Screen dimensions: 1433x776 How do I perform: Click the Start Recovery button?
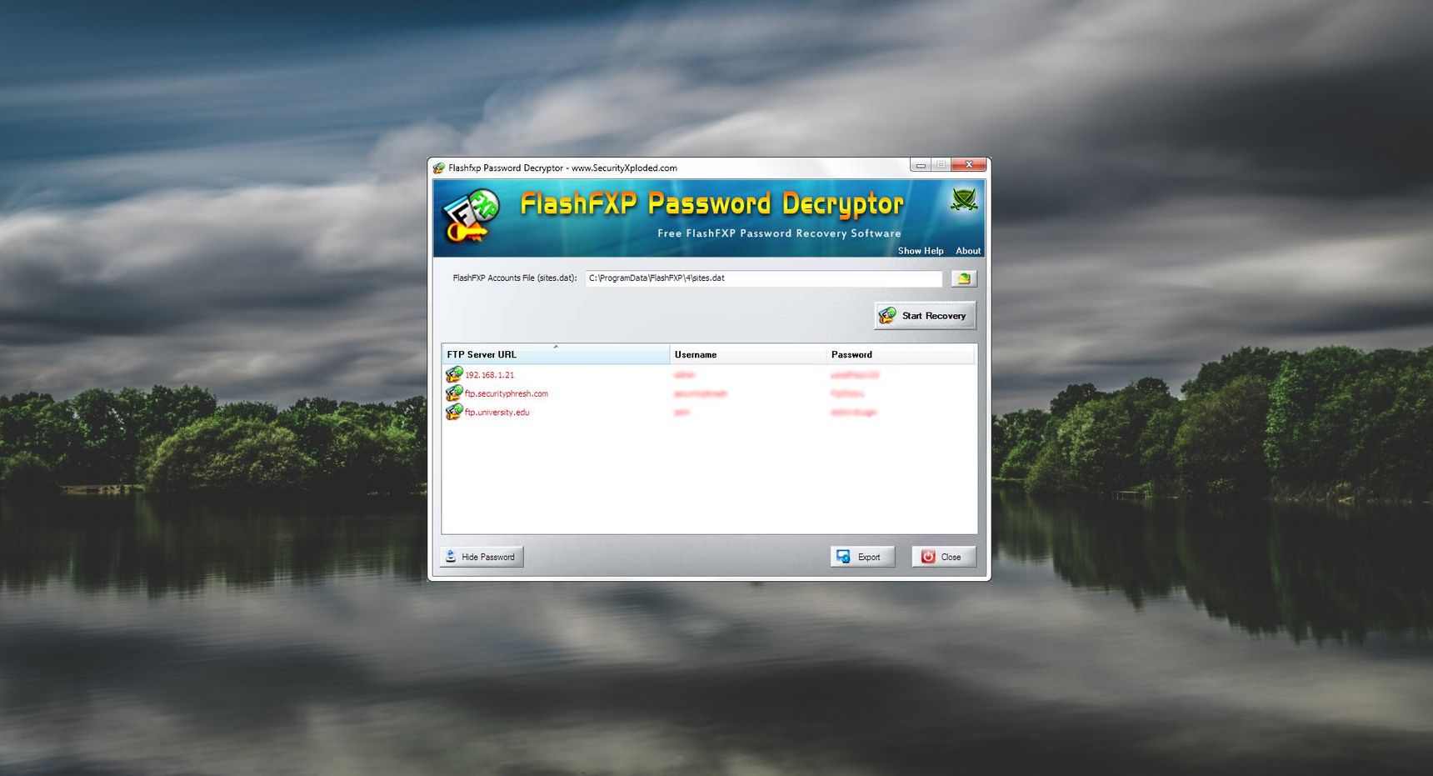925,316
